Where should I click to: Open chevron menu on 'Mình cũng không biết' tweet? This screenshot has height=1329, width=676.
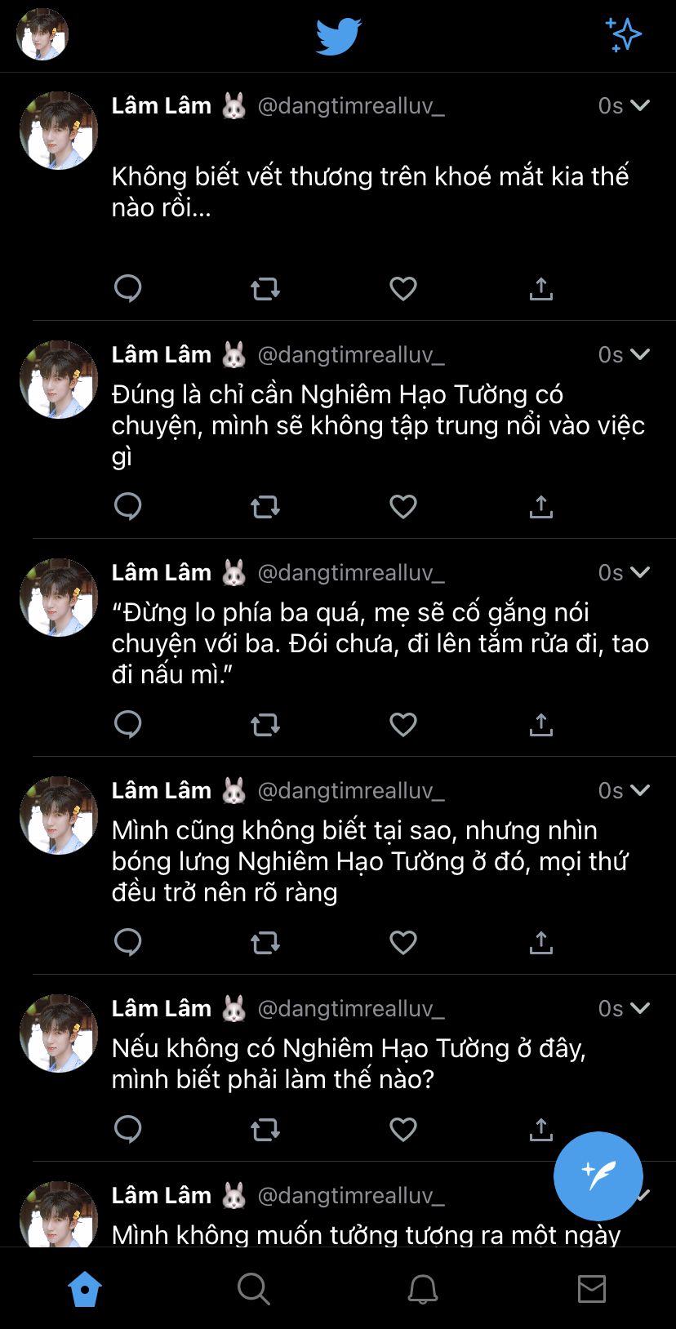(x=640, y=790)
